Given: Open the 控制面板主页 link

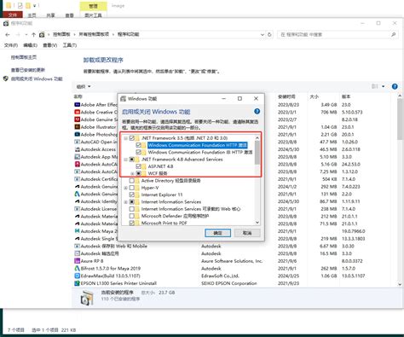Looking at the screenshot, I should [24, 57].
